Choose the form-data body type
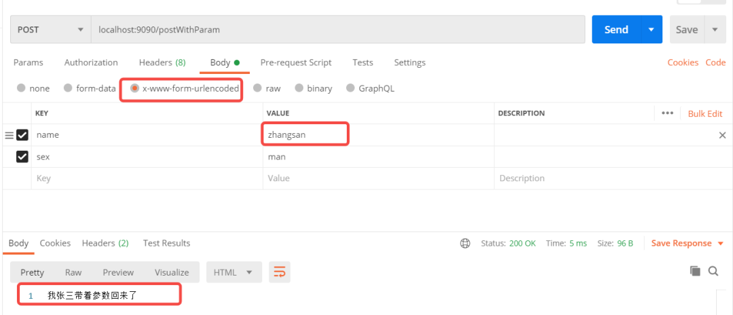 click(x=90, y=88)
